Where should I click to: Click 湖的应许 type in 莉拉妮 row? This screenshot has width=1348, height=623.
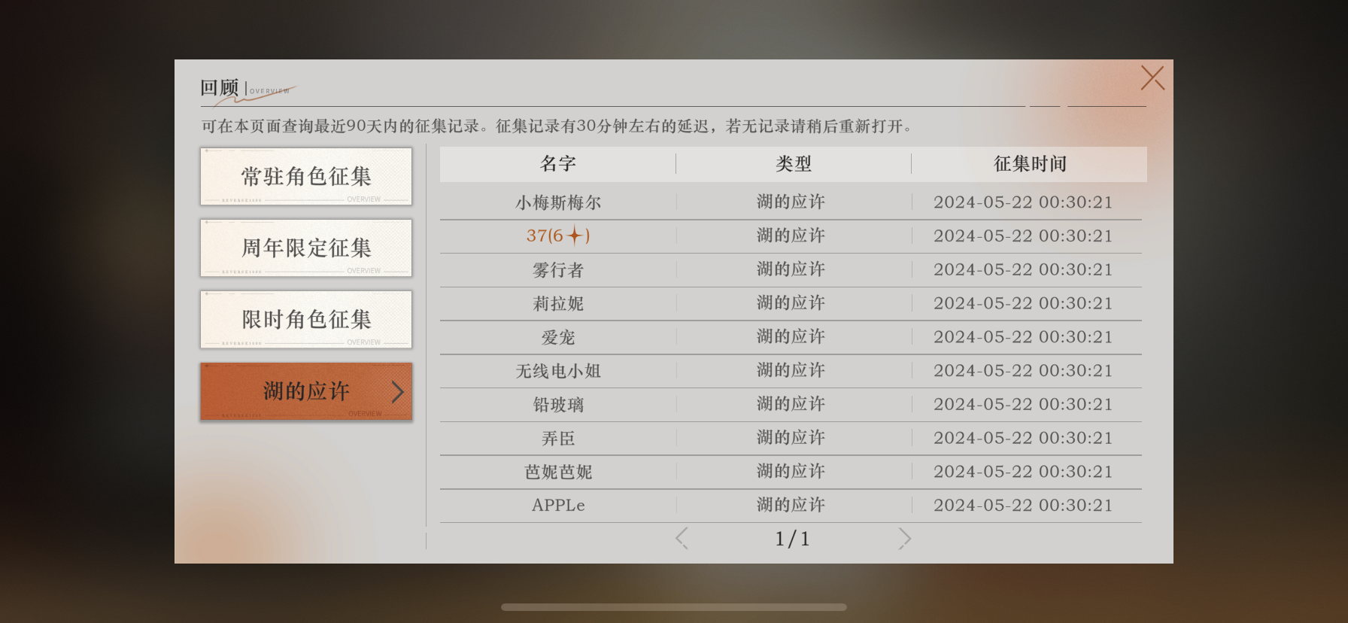(x=791, y=303)
